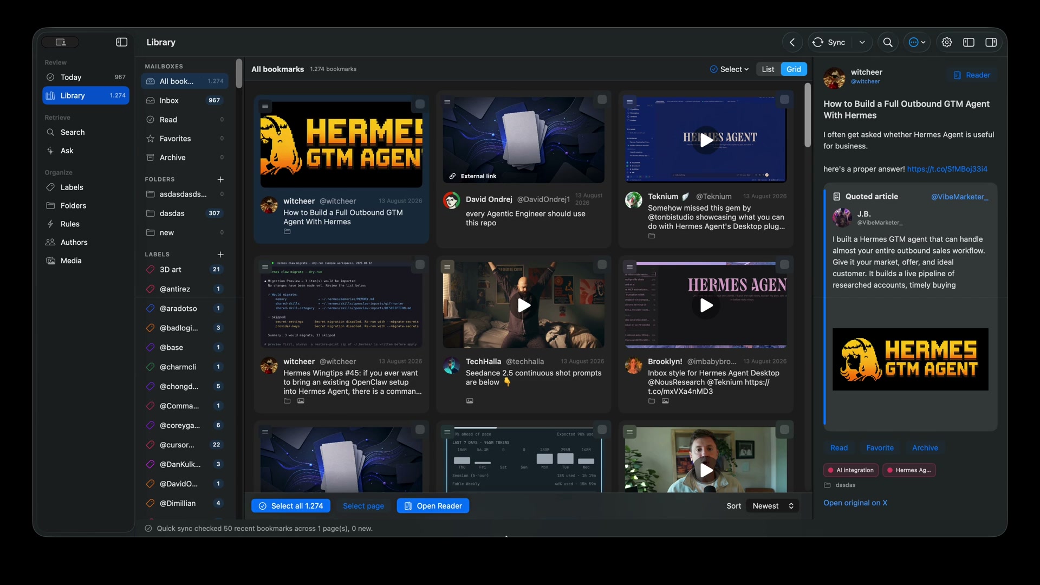Archive bookmark in detail panel
The image size is (1040, 585).
tap(925, 448)
